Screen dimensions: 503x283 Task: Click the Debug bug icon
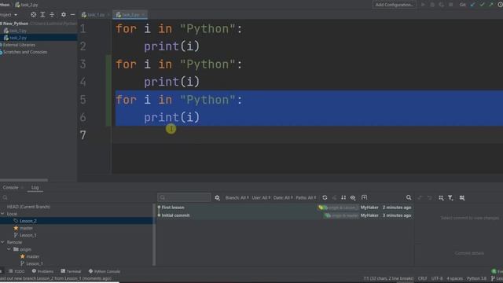(432, 5)
